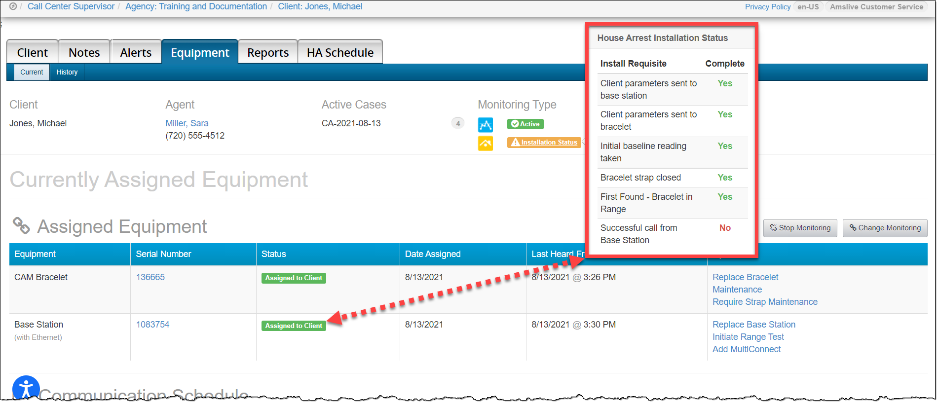938x403 pixels.
Task: Select the History sub-tab
Action: (67, 72)
